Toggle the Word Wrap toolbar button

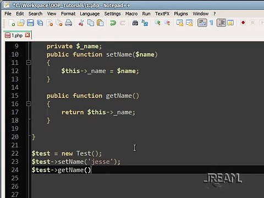[x=202, y=23]
